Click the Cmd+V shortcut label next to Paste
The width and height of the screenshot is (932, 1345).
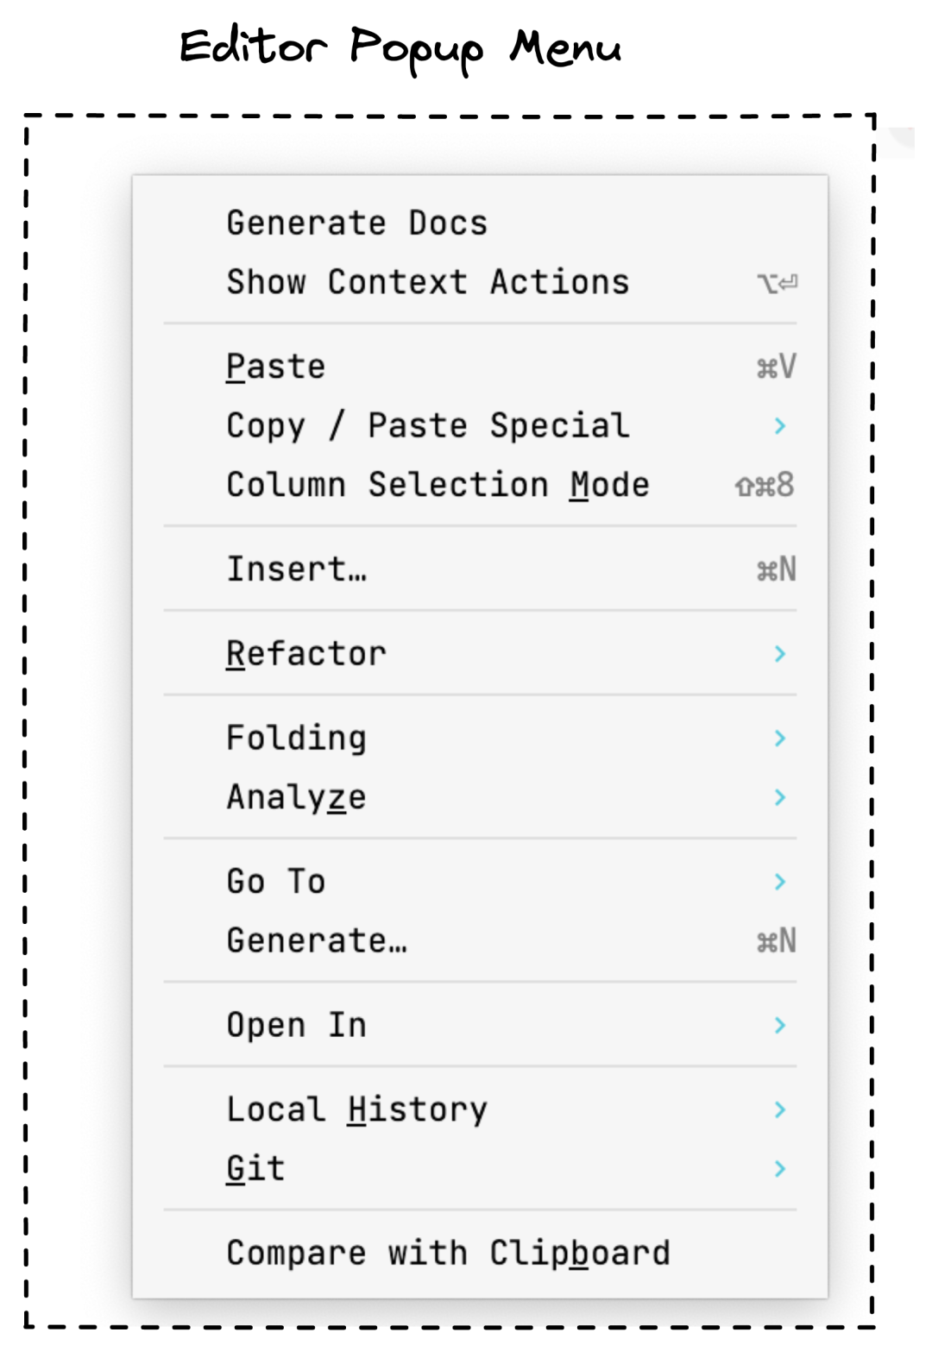coord(775,365)
